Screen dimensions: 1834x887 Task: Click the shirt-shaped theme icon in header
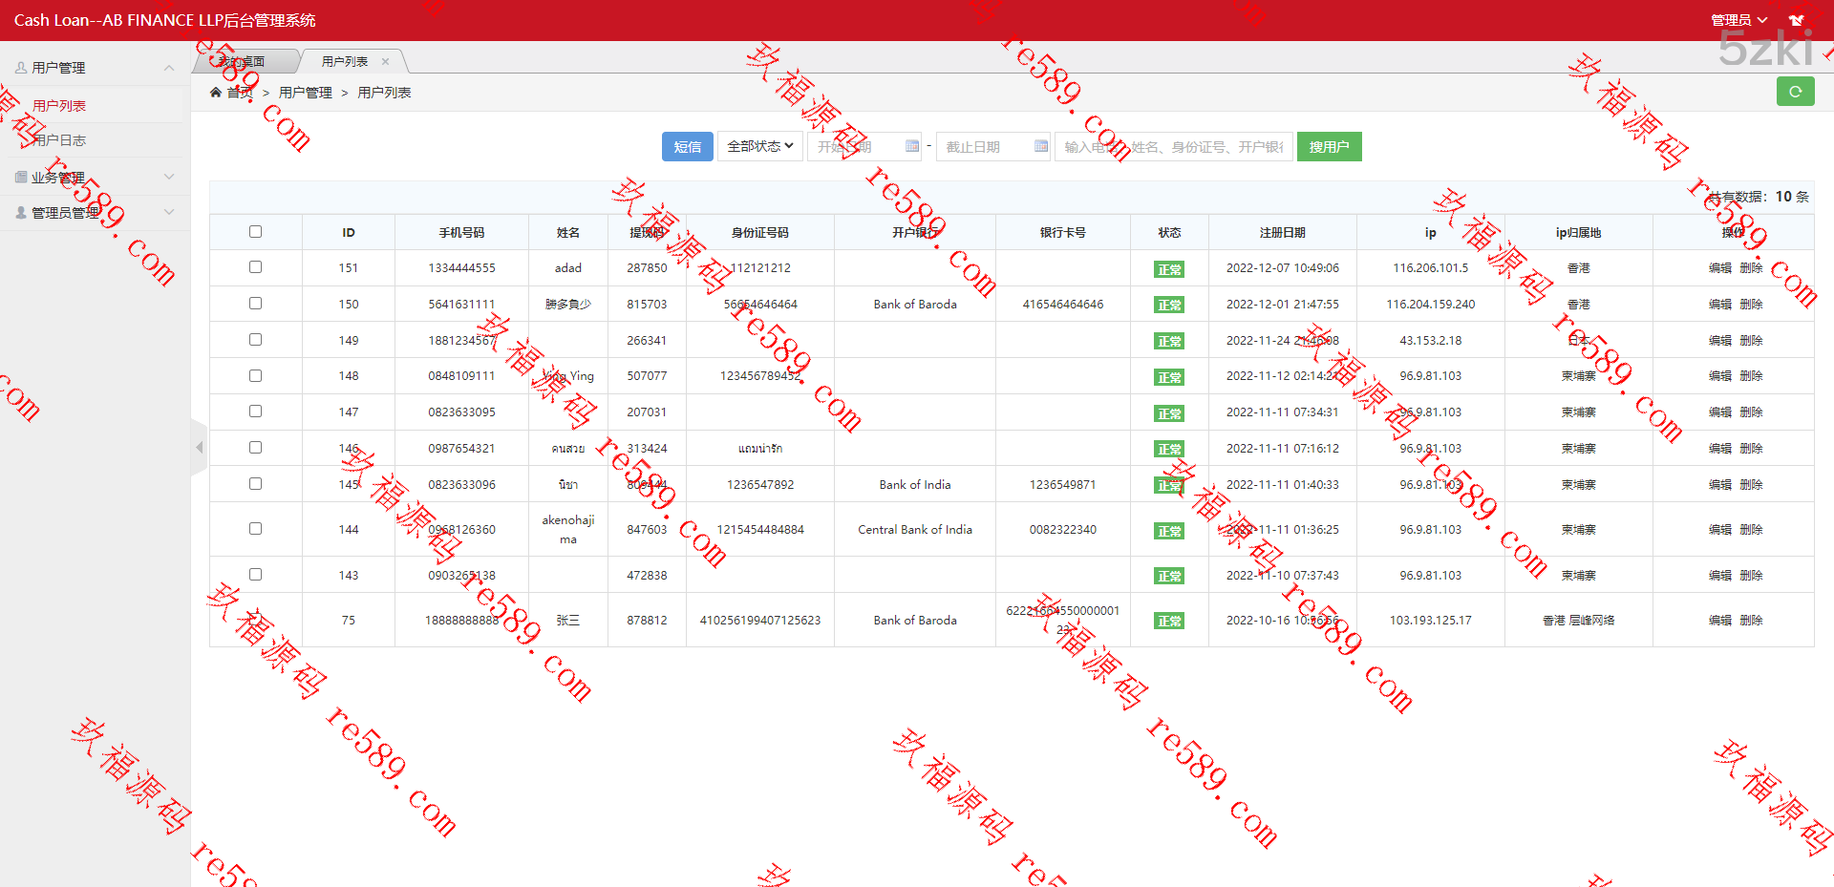click(x=1796, y=20)
